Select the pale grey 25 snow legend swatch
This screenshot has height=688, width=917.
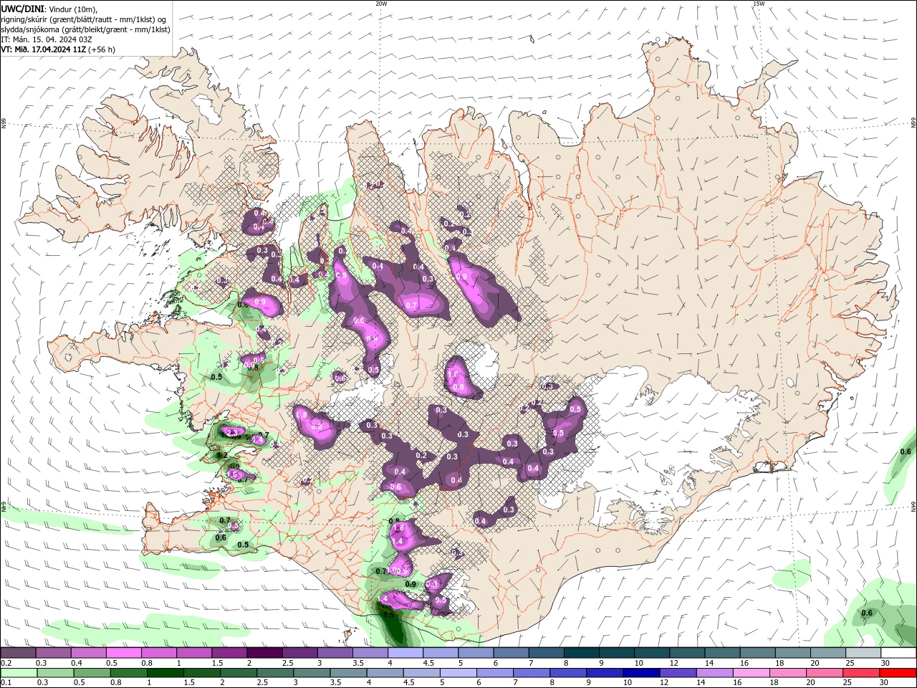(x=864, y=653)
